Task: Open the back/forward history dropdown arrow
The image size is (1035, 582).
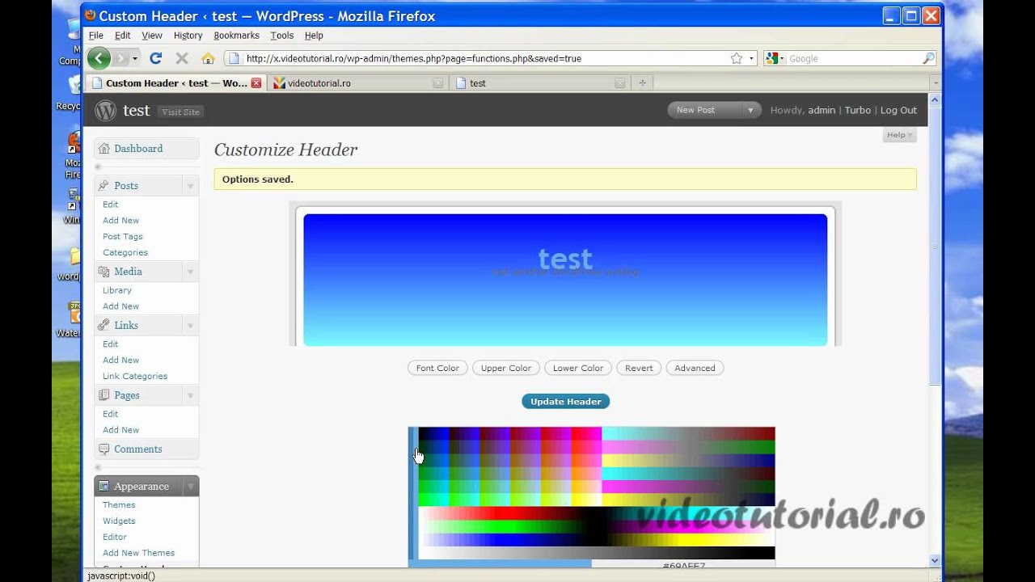Action: click(x=135, y=58)
